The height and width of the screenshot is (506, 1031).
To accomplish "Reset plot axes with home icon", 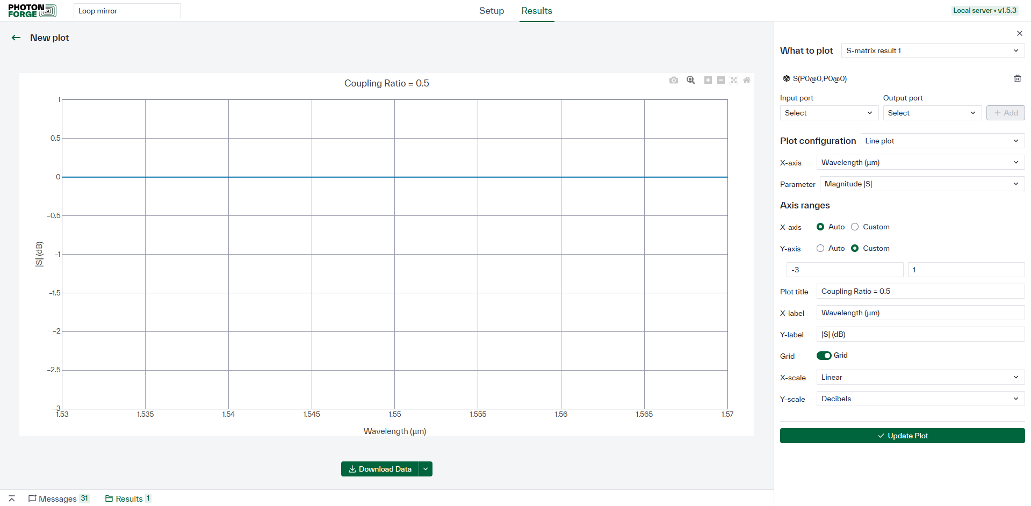I will coord(747,80).
